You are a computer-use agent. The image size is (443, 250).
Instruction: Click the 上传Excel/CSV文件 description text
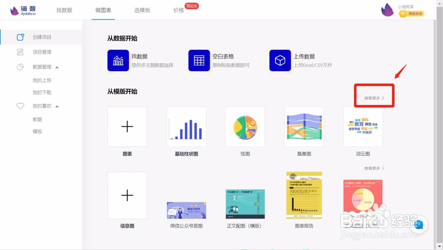tap(313, 65)
